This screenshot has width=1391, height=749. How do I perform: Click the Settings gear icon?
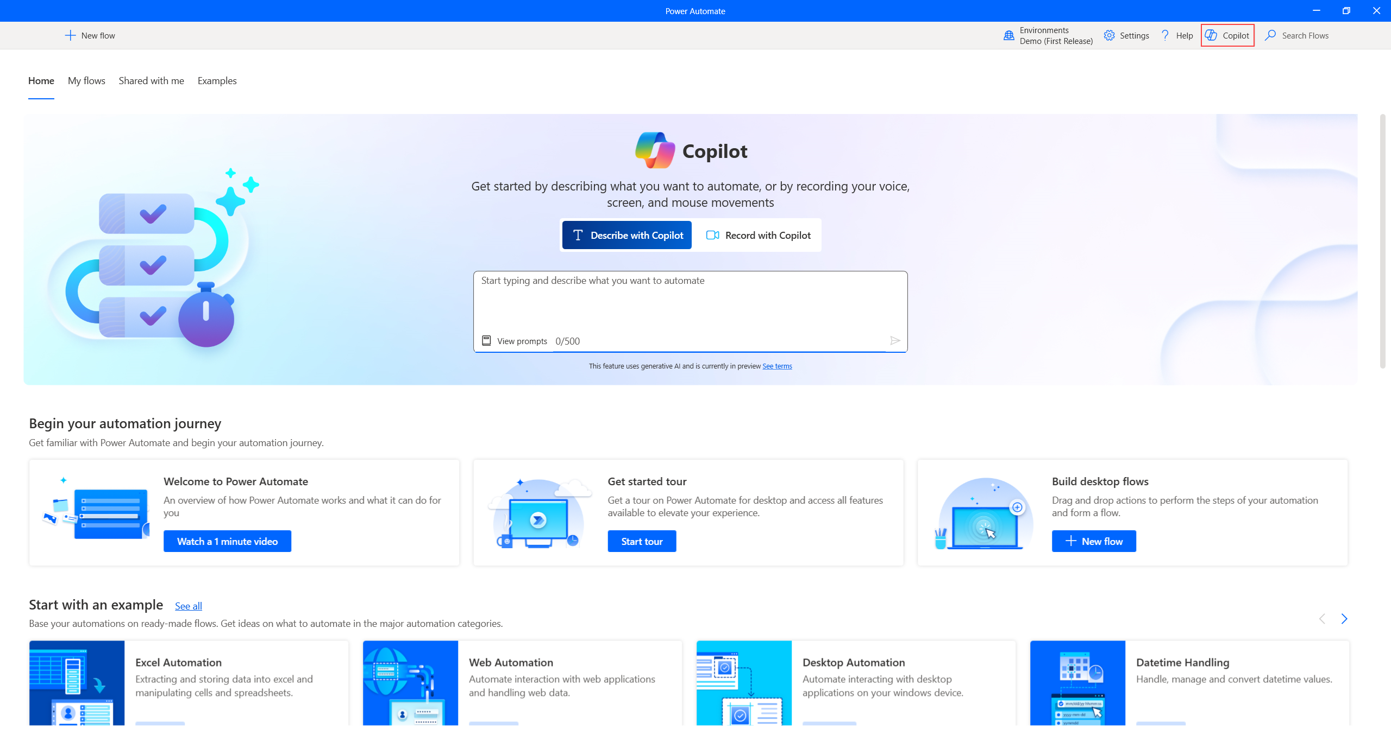[x=1108, y=35]
